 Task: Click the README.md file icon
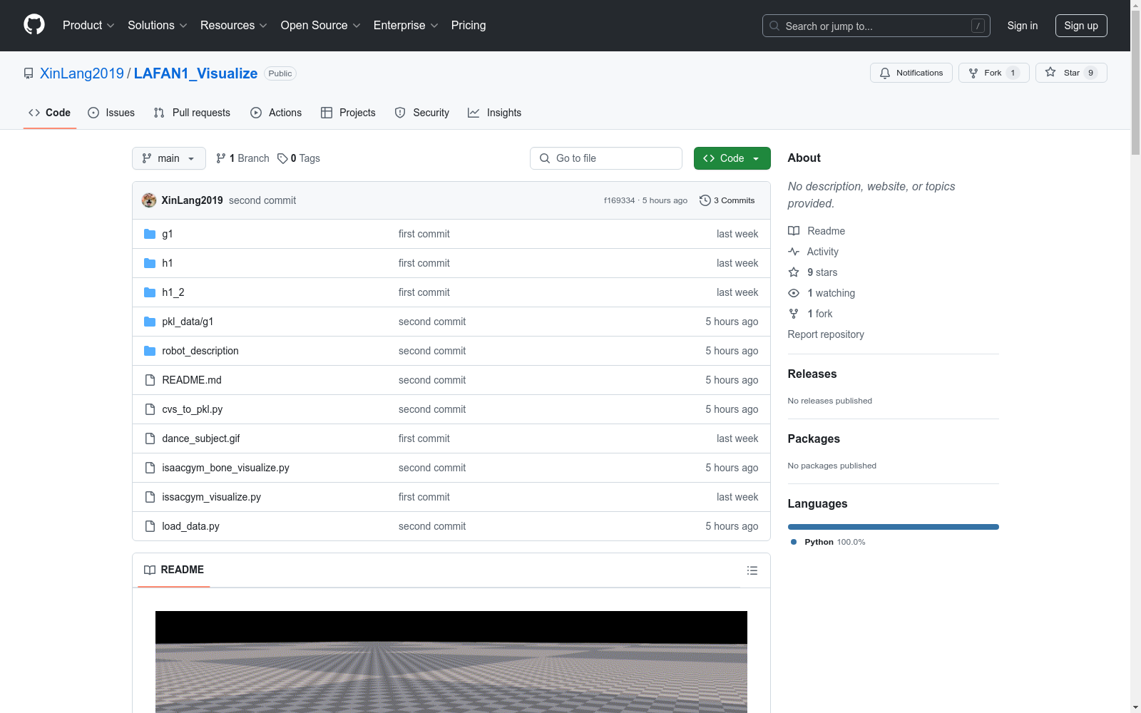(x=150, y=380)
